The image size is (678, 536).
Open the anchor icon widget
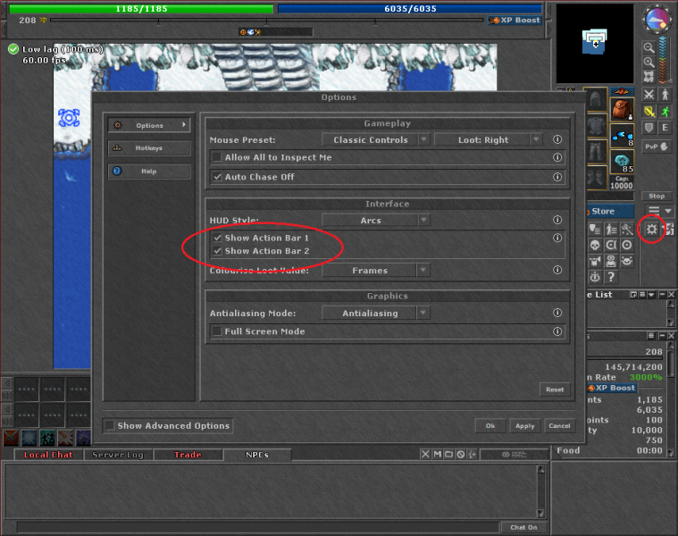click(x=595, y=277)
